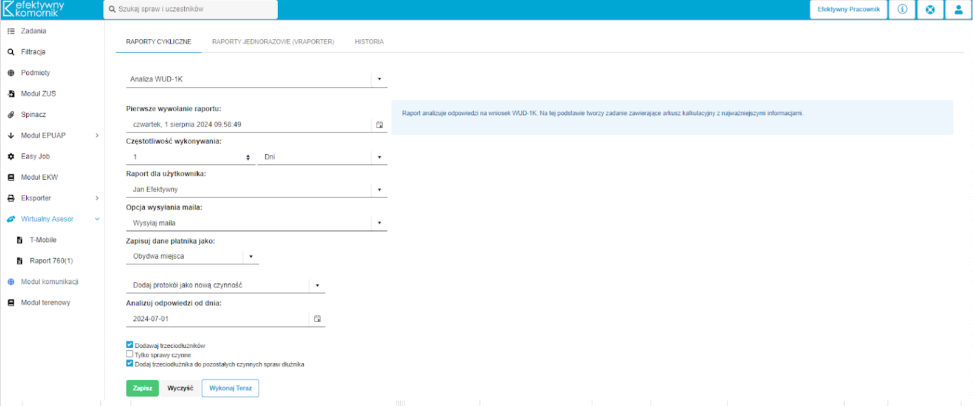973x406 pixels.
Task: Click the 2024-07-01 date field
Action: click(x=218, y=319)
